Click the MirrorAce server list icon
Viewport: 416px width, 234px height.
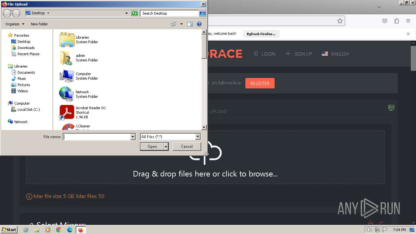click(x=391, y=108)
